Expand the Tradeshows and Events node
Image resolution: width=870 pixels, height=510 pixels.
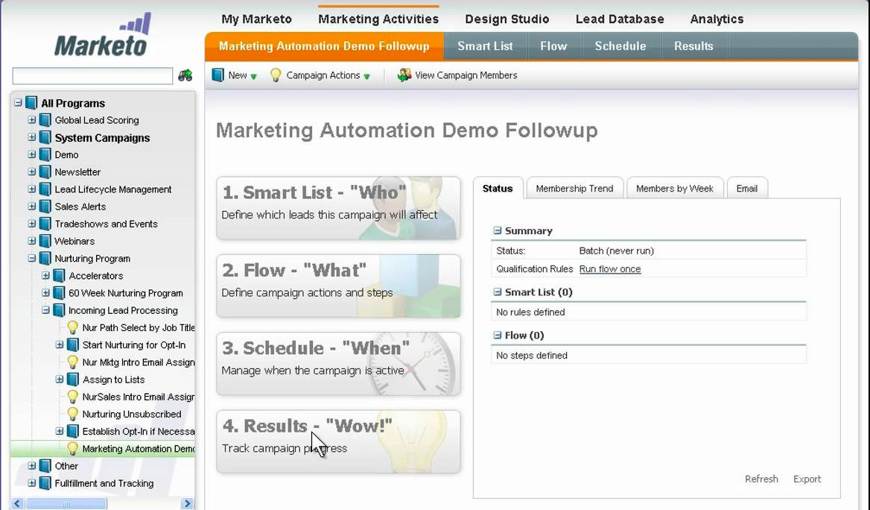[31, 224]
